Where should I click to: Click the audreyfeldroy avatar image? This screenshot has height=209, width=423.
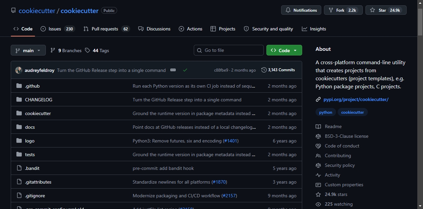[19, 70]
